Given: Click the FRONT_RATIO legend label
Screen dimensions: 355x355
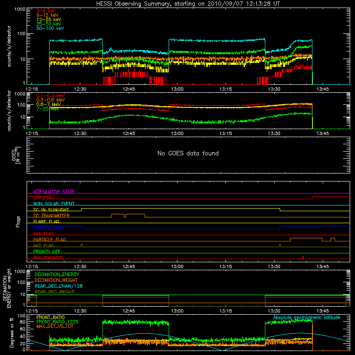Looking at the screenshot, I should click(51, 317).
